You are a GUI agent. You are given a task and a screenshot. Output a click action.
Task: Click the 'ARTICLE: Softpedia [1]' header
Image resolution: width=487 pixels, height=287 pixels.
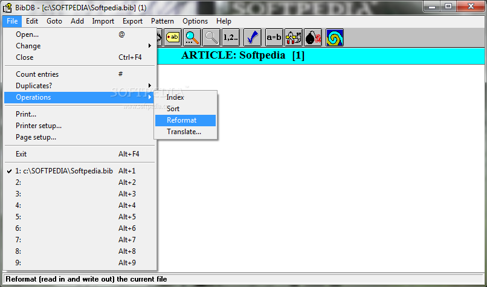pos(242,56)
